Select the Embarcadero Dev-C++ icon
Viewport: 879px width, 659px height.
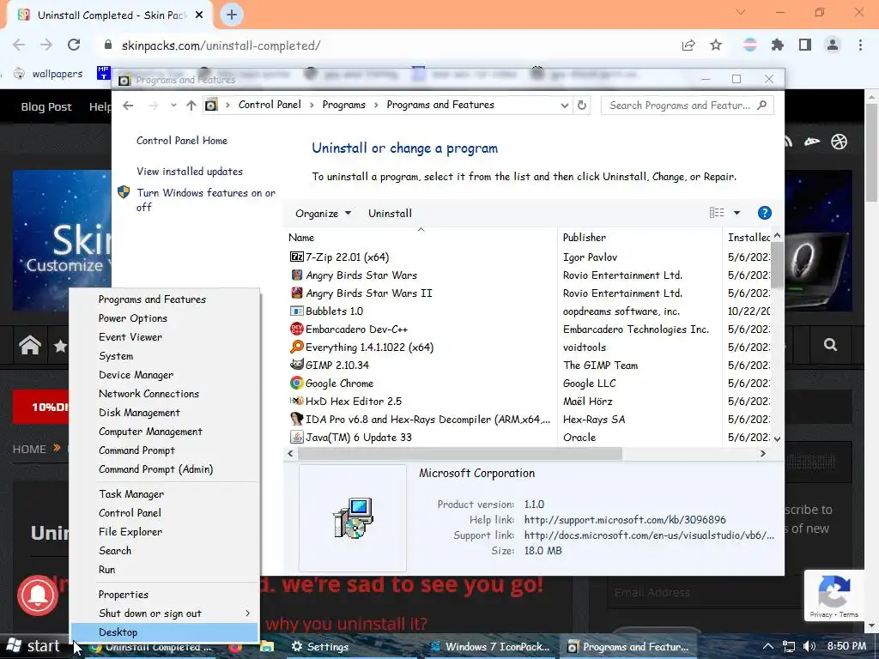point(296,329)
